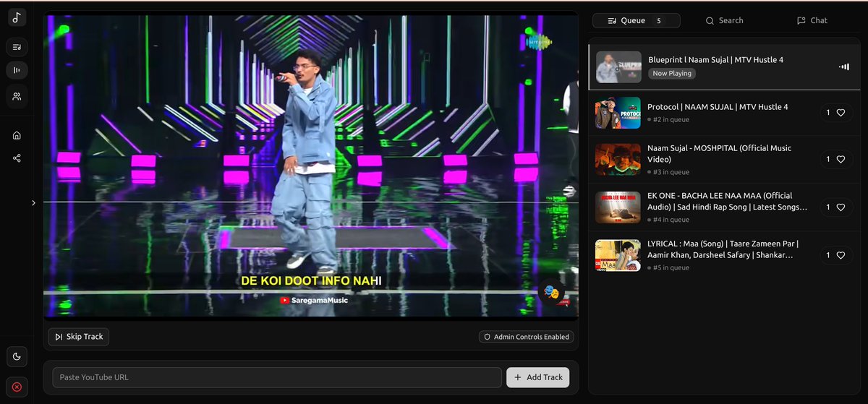This screenshot has height=404, width=868.
Task: Open the equalizer bars sidebar icon
Action: (x=17, y=70)
